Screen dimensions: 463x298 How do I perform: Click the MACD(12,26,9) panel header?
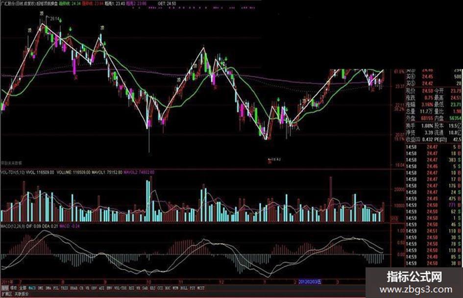coord(13,226)
